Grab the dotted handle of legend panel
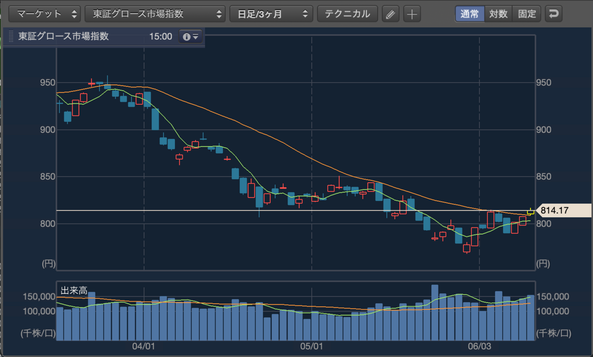This screenshot has width=593, height=357. coord(11,37)
